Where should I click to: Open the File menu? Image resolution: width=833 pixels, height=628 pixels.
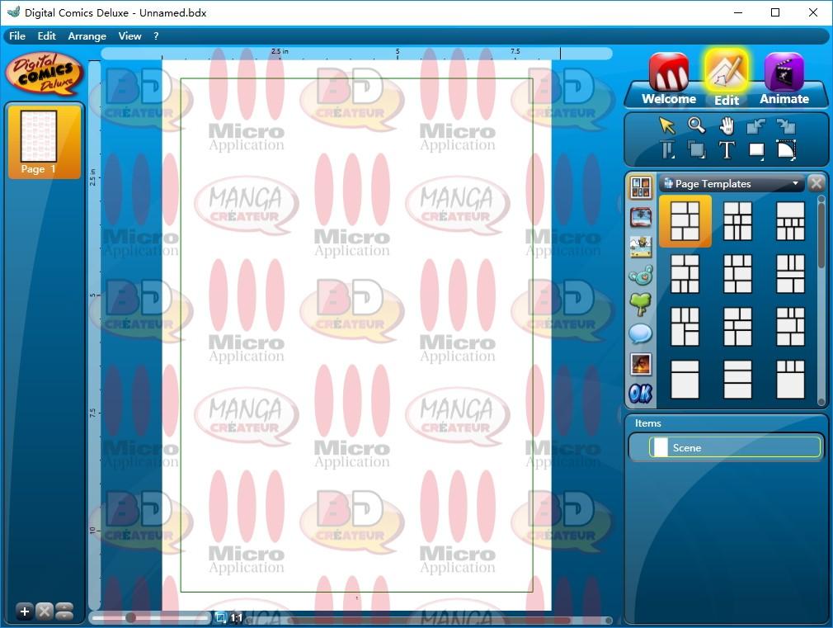click(17, 35)
